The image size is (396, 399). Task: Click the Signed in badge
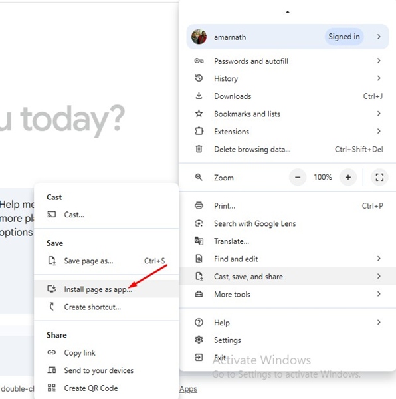click(x=344, y=37)
